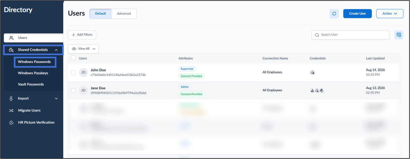Open the View All dropdown arrow
Image resolution: width=410 pixels, height=159 pixels.
pyautogui.click(x=94, y=49)
